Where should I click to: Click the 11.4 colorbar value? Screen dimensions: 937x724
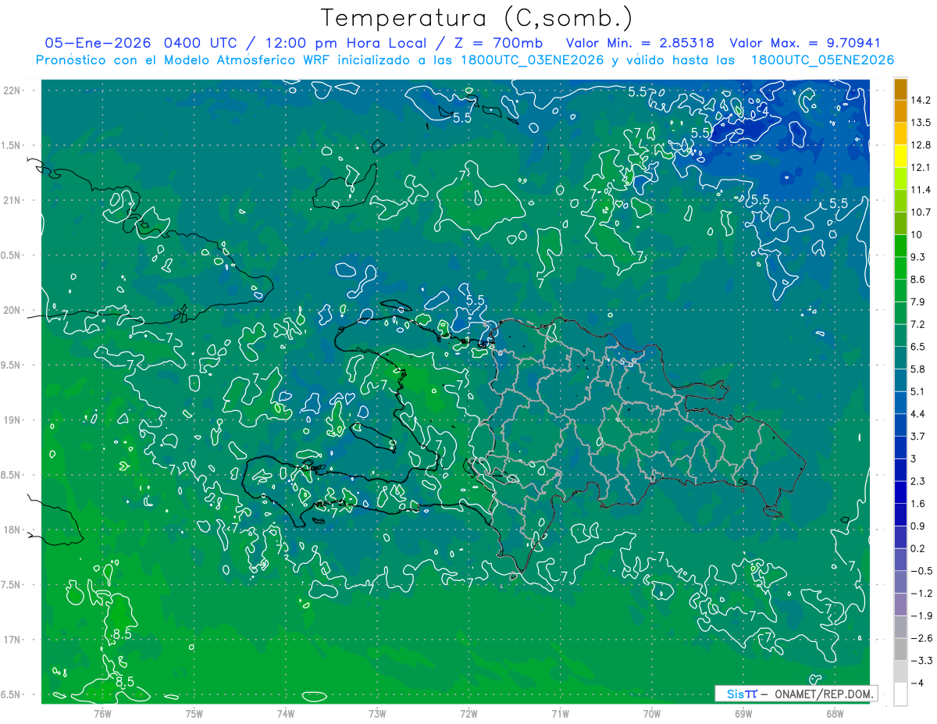(x=921, y=190)
